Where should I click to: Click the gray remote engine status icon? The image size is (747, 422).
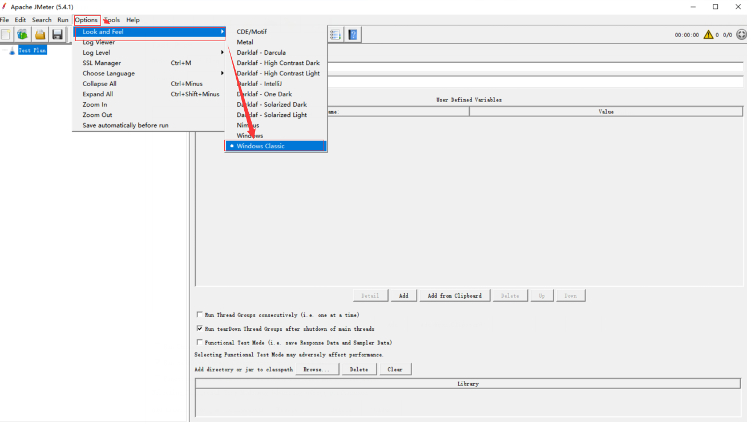point(741,35)
